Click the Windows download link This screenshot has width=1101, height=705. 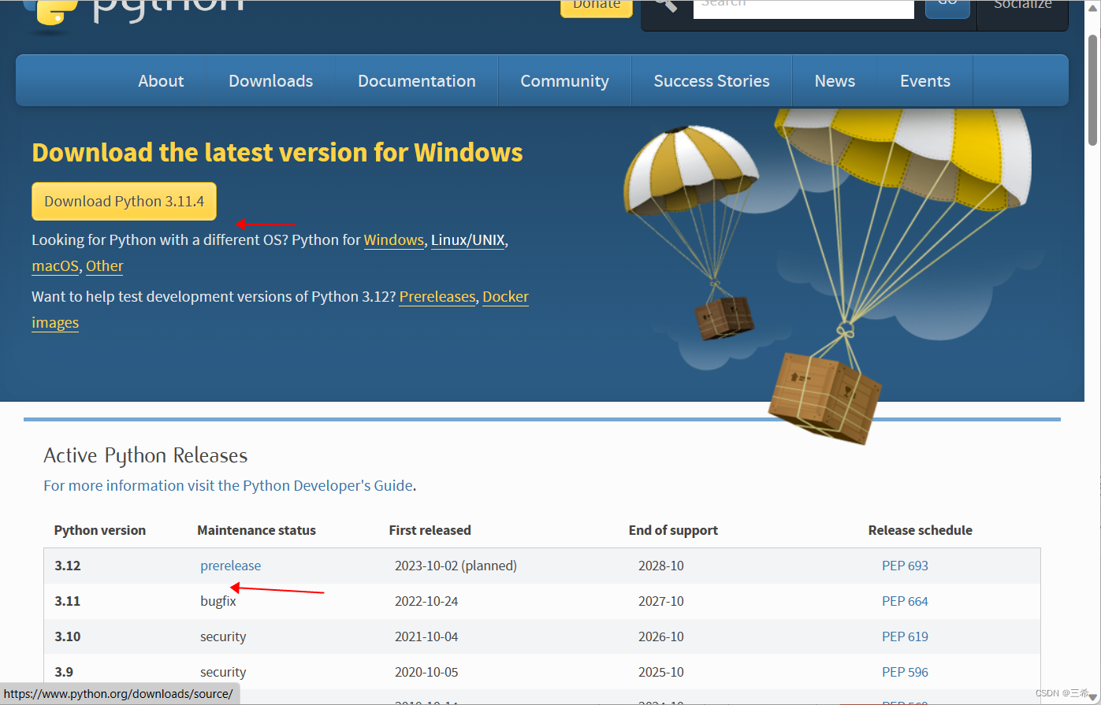tap(393, 239)
